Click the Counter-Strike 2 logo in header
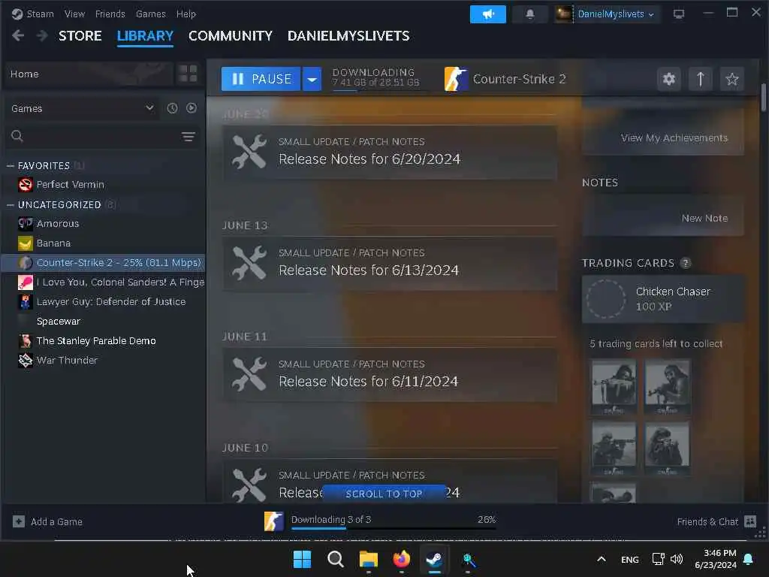This screenshot has width=769, height=577. pyautogui.click(x=456, y=79)
